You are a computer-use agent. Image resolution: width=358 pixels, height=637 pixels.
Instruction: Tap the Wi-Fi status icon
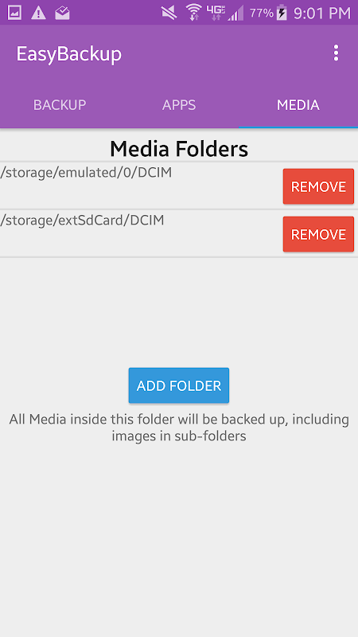coord(194,13)
